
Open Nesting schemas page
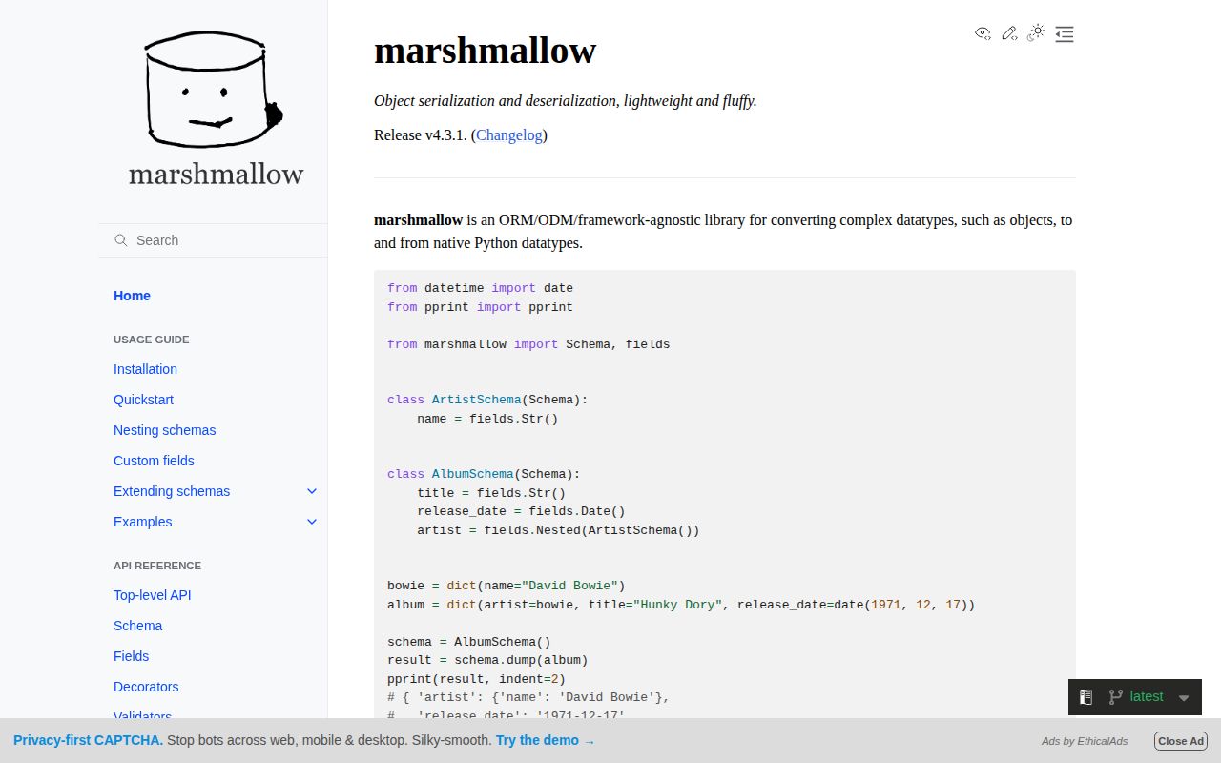click(164, 430)
